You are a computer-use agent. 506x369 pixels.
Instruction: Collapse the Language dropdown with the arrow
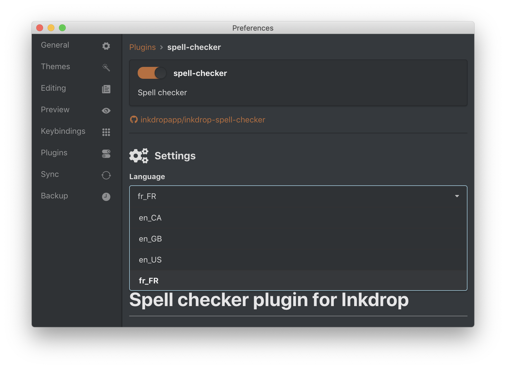(457, 196)
